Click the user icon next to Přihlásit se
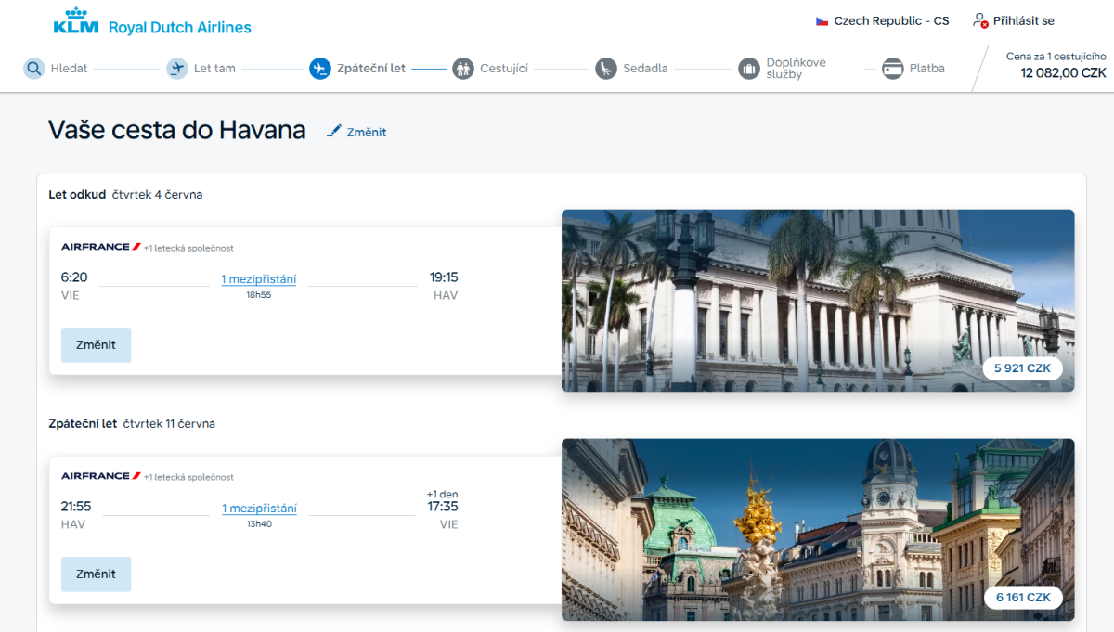Screen dimensions: 1114x632 click(x=979, y=21)
